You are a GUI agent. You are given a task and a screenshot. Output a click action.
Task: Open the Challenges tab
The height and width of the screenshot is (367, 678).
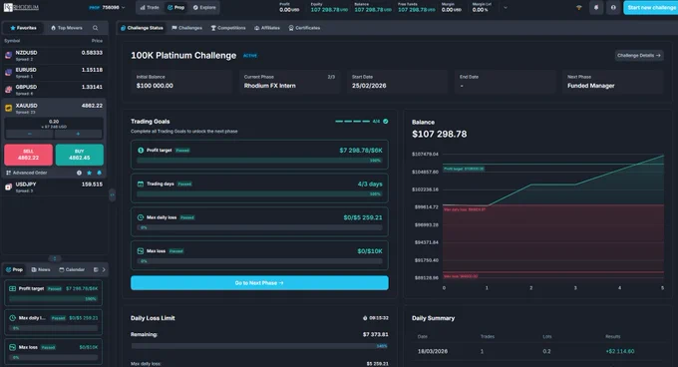point(186,28)
